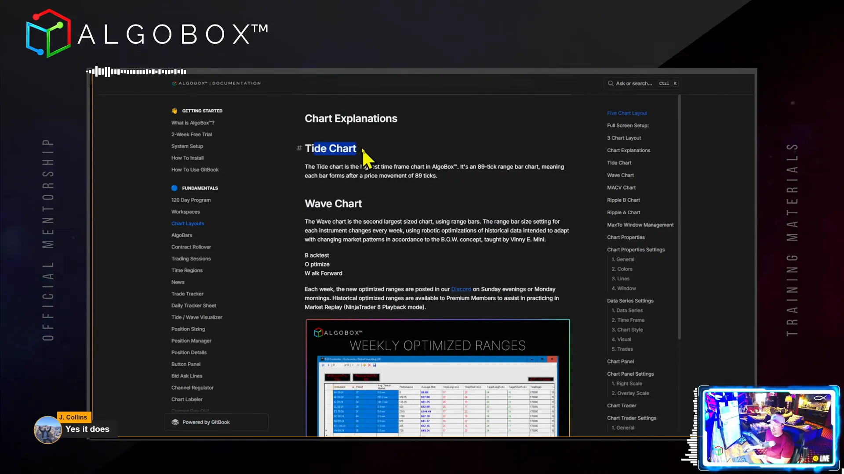The image size is (844, 474).
Task: Jump to Ripple B Chart section
Action: click(x=624, y=200)
